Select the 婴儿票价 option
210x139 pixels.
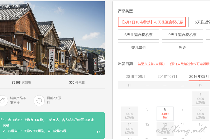[139, 47]
